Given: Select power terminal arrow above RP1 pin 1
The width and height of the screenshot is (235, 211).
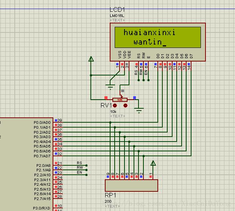Looking at the screenshot, I should pos(153,163).
